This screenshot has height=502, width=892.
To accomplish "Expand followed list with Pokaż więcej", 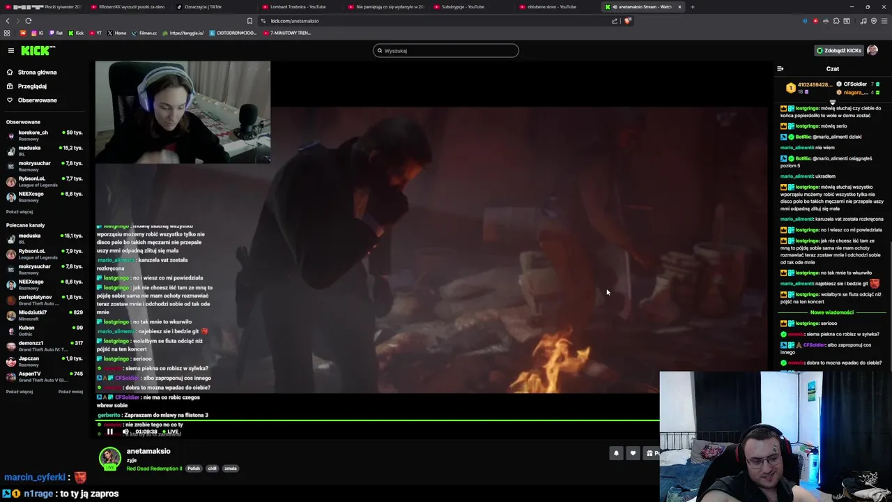I will (20, 211).
